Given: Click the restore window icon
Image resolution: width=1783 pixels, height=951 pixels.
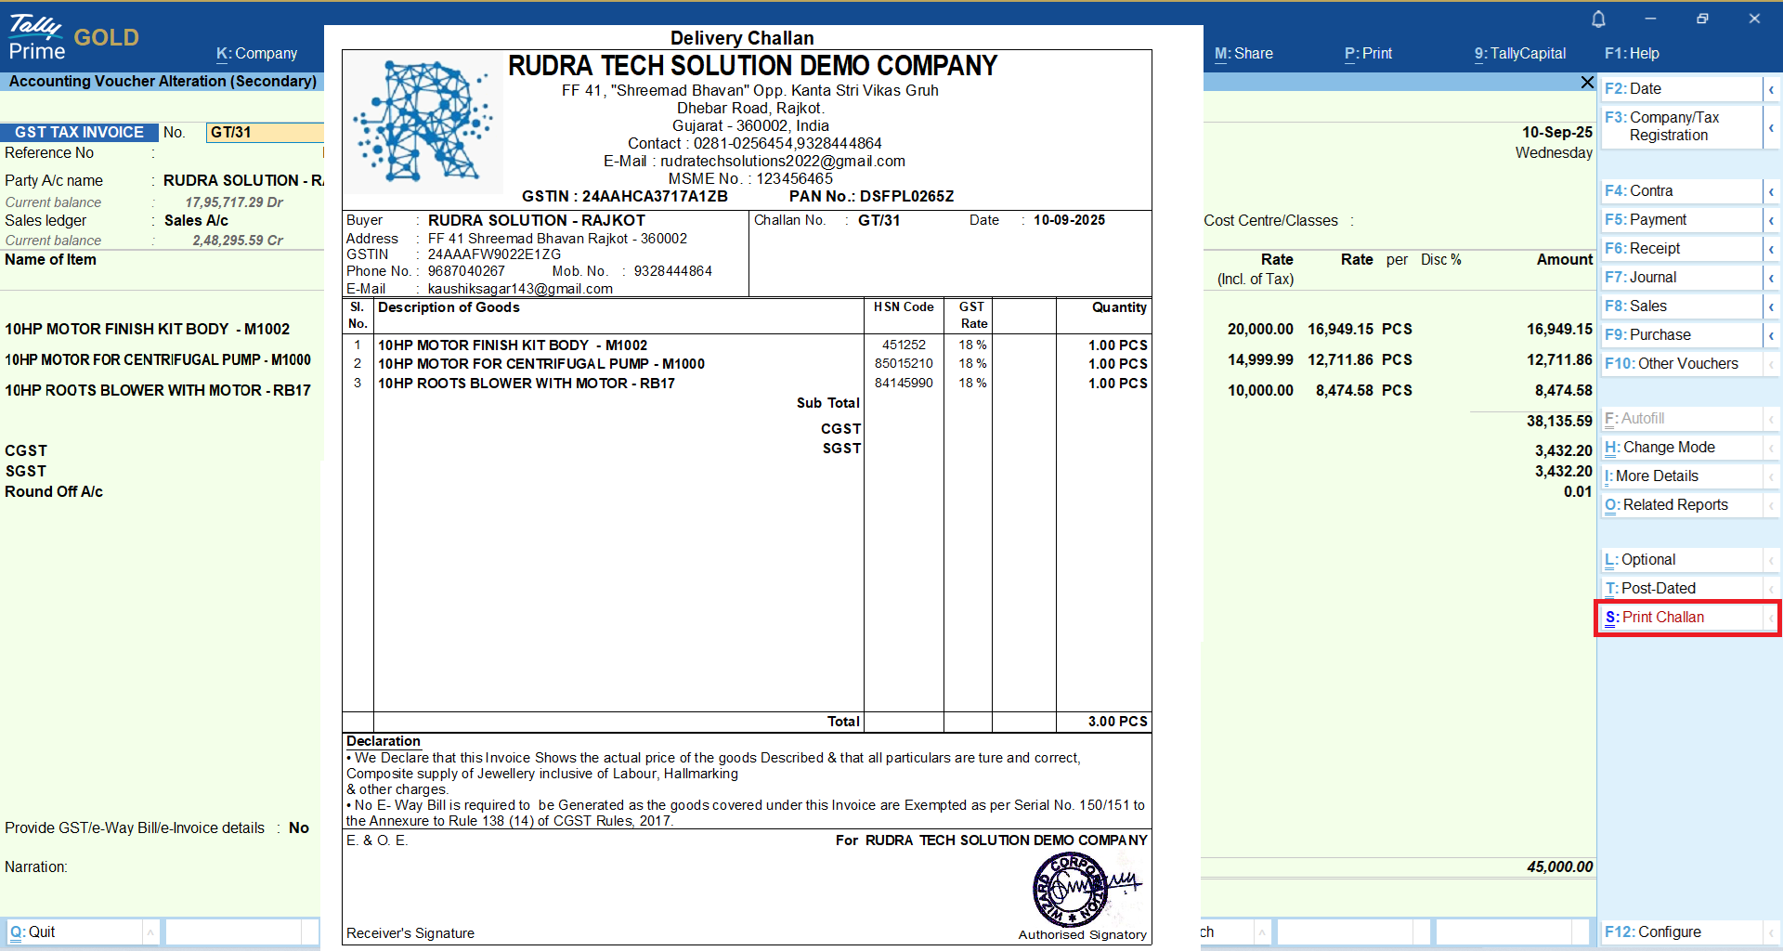Looking at the screenshot, I should click(1702, 19).
